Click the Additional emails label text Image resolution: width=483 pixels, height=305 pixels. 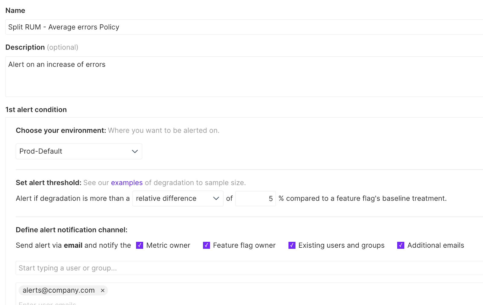436,245
